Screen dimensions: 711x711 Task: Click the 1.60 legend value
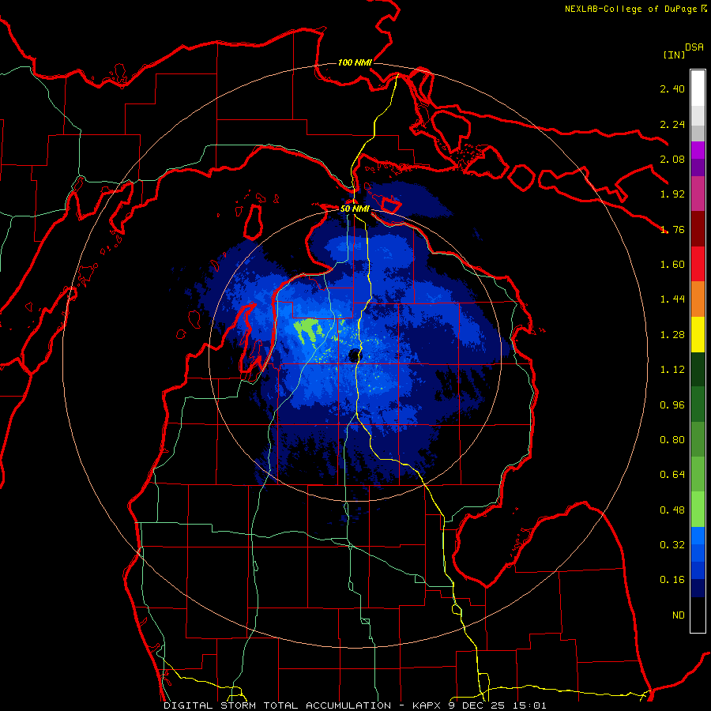(x=672, y=265)
